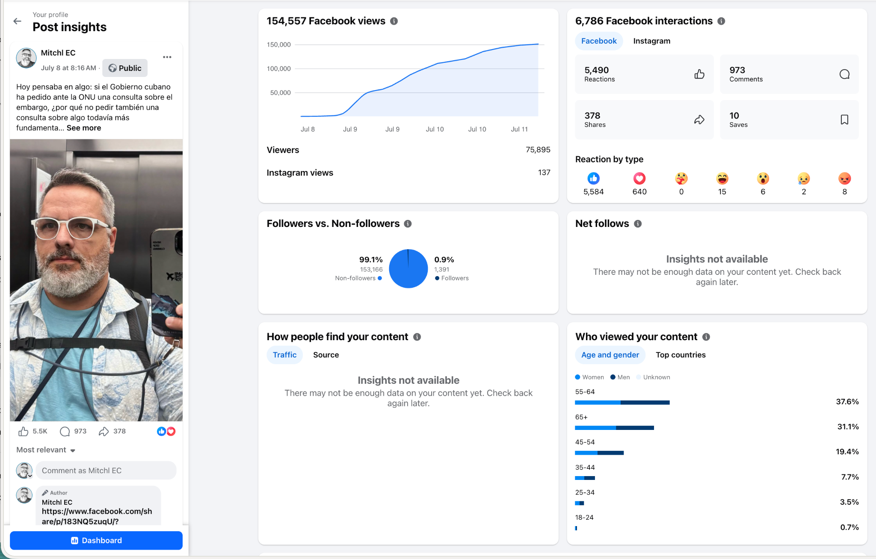Go back using the left arrow
The width and height of the screenshot is (876, 559).
17,21
